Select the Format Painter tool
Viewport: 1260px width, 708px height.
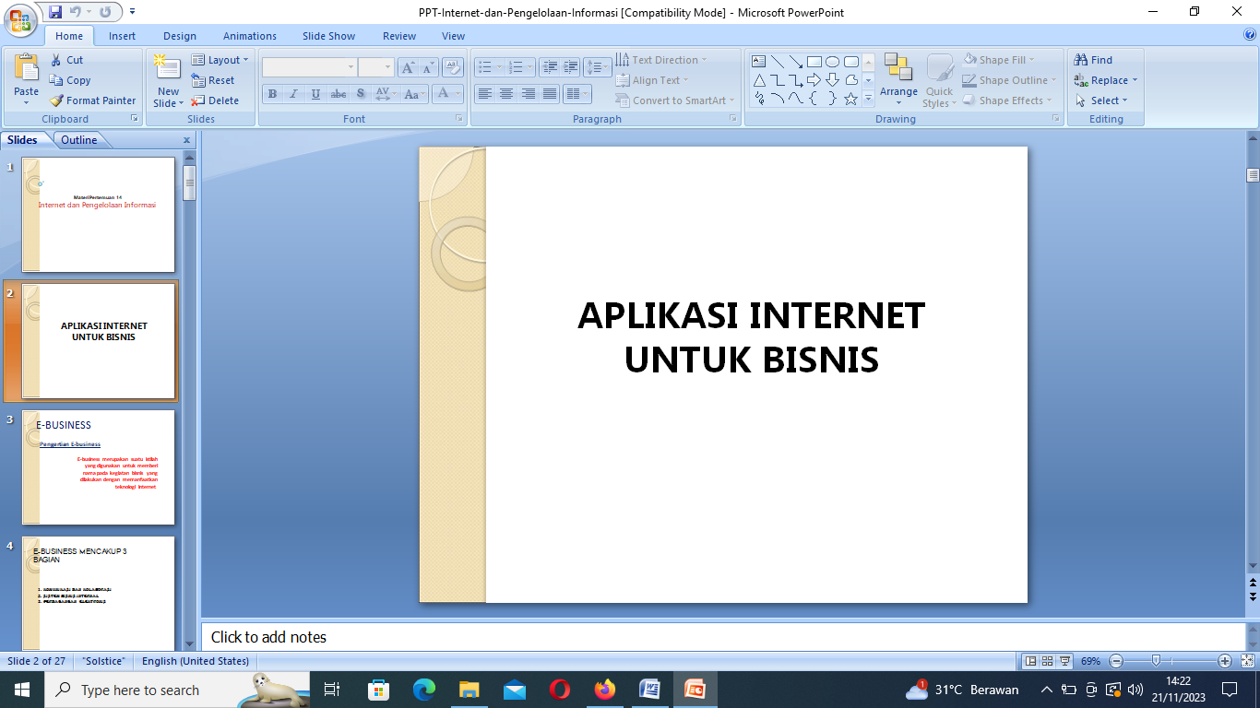pos(92,100)
